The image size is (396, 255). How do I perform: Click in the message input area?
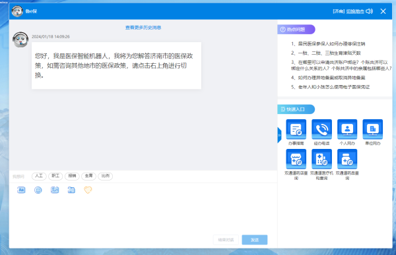143,214
